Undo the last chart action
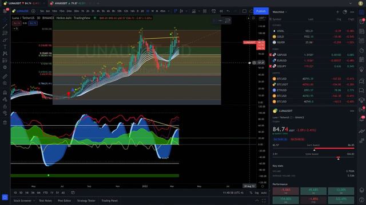 (228, 11)
